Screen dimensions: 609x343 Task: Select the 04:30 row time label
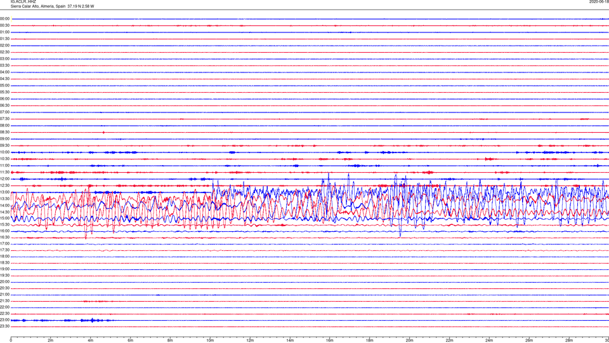4,79
